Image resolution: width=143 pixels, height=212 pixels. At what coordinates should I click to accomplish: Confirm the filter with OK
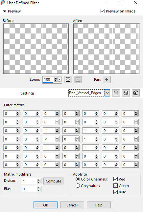point(45,205)
